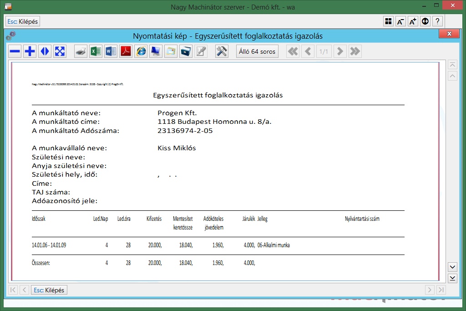Click the plus zoom in button

[30, 51]
